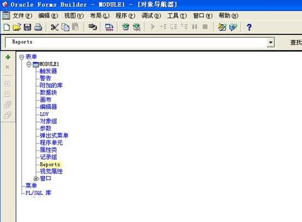This screenshot has width=302, height=222.
Task: Click the Object Navigator icon beside 文件
Action: point(6,16)
